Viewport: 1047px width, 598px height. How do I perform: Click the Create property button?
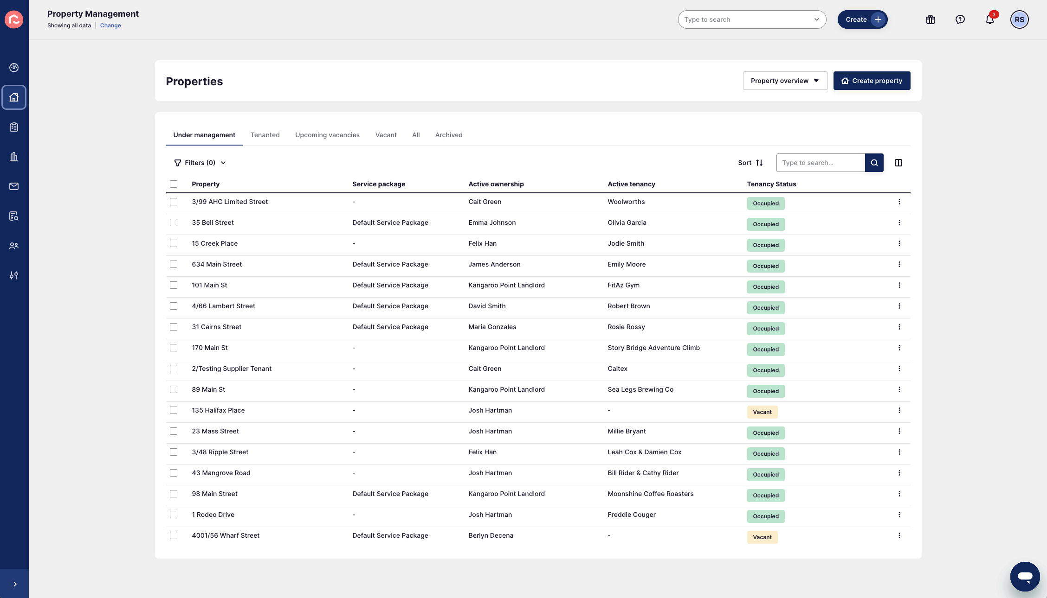pyautogui.click(x=872, y=81)
